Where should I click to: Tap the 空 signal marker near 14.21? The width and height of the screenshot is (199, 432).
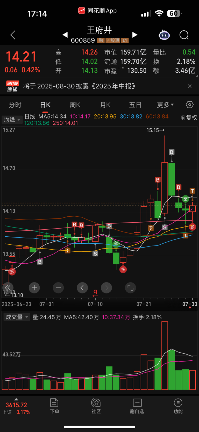[x=185, y=199]
